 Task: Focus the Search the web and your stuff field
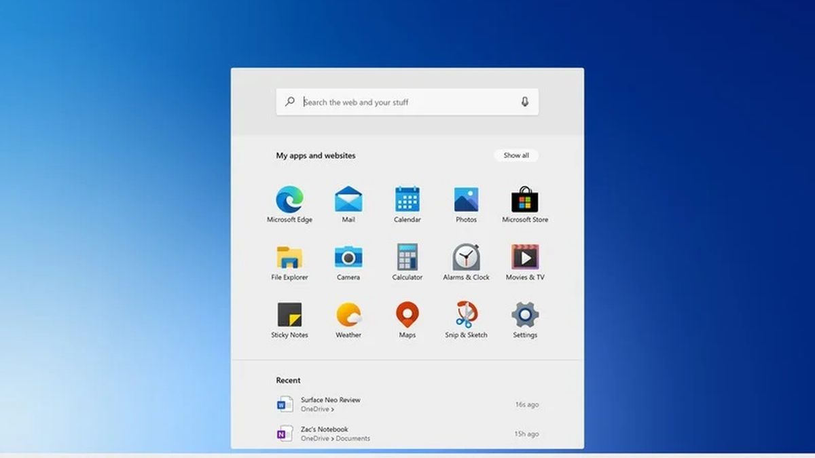tap(407, 102)
